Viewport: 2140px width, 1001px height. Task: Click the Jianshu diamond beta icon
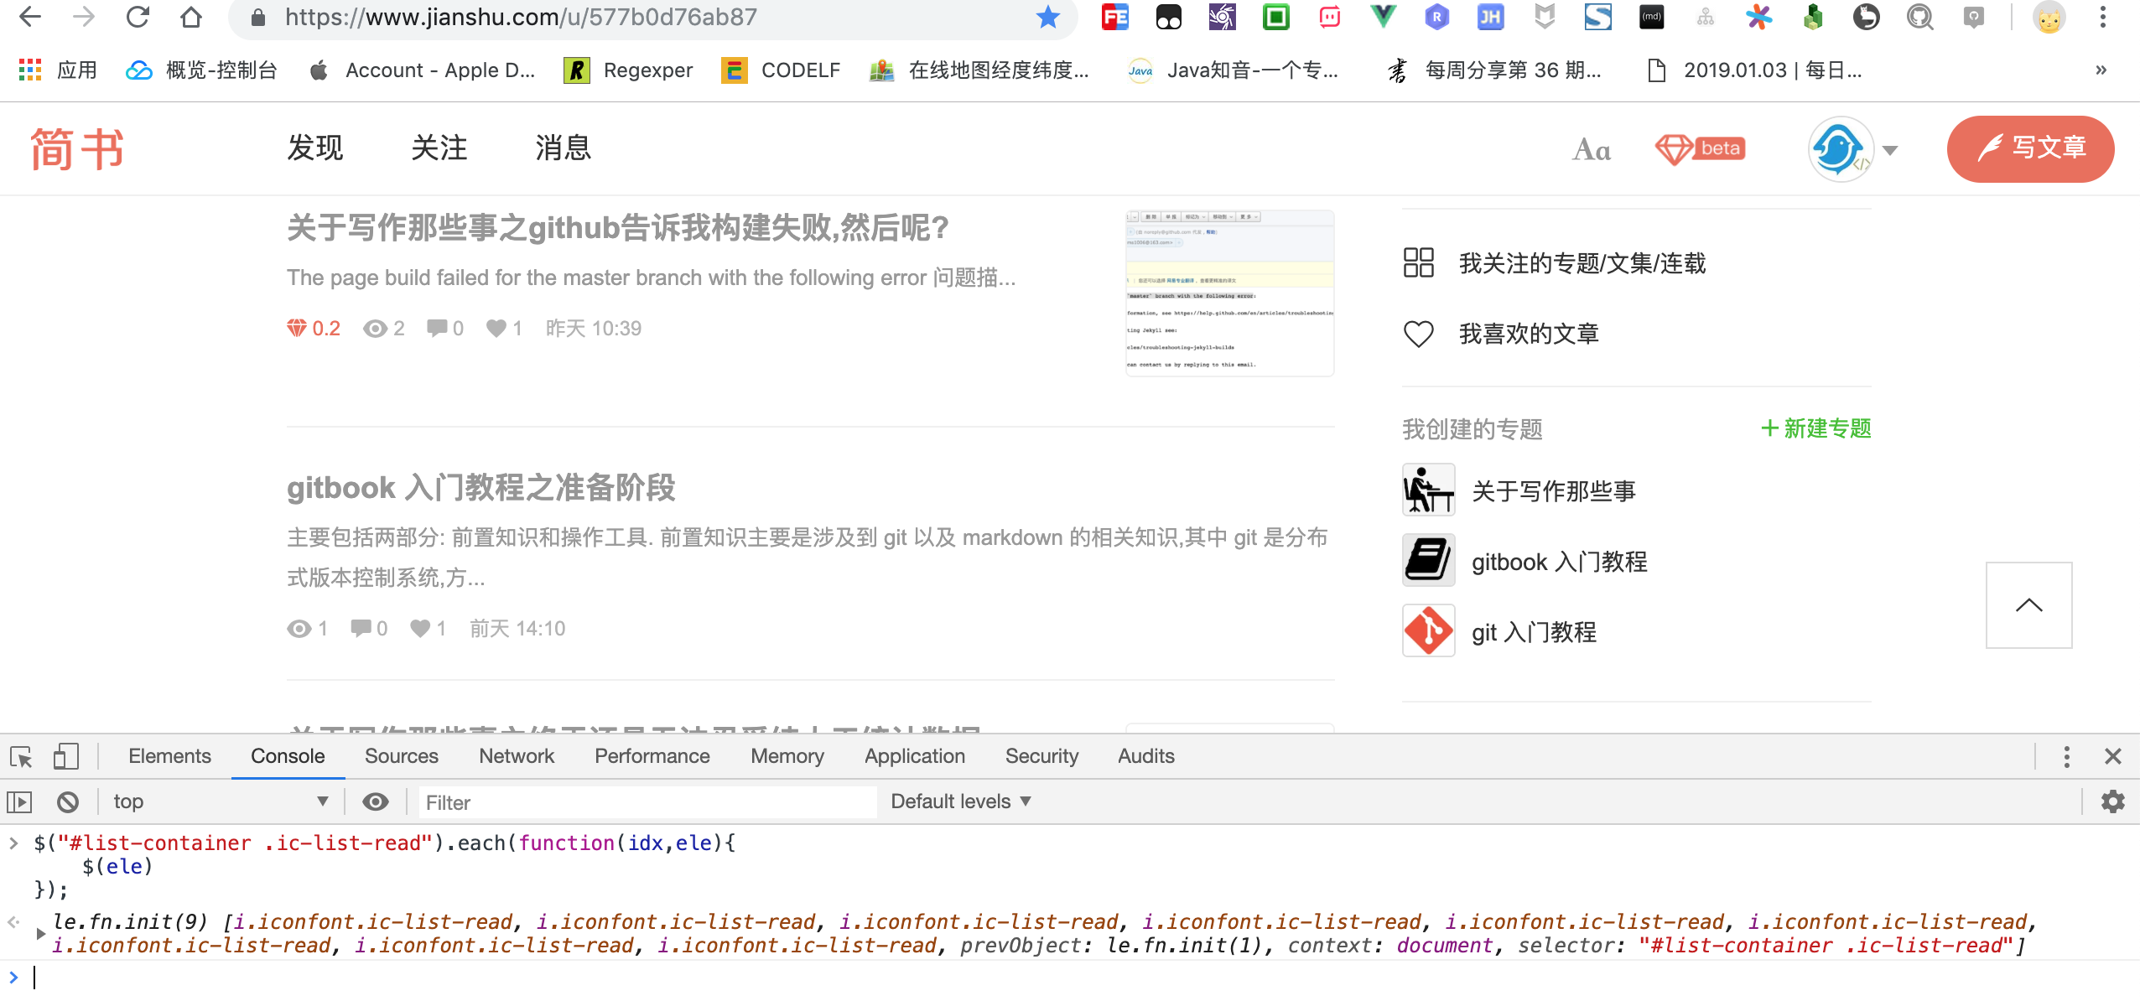tap(1701, 148)
